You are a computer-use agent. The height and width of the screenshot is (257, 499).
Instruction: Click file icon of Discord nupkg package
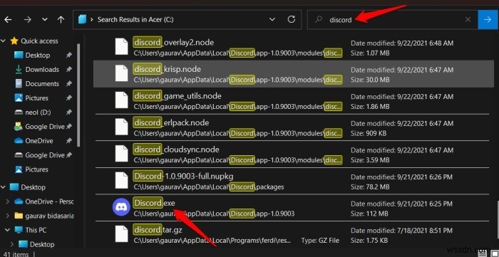[121, 180]
